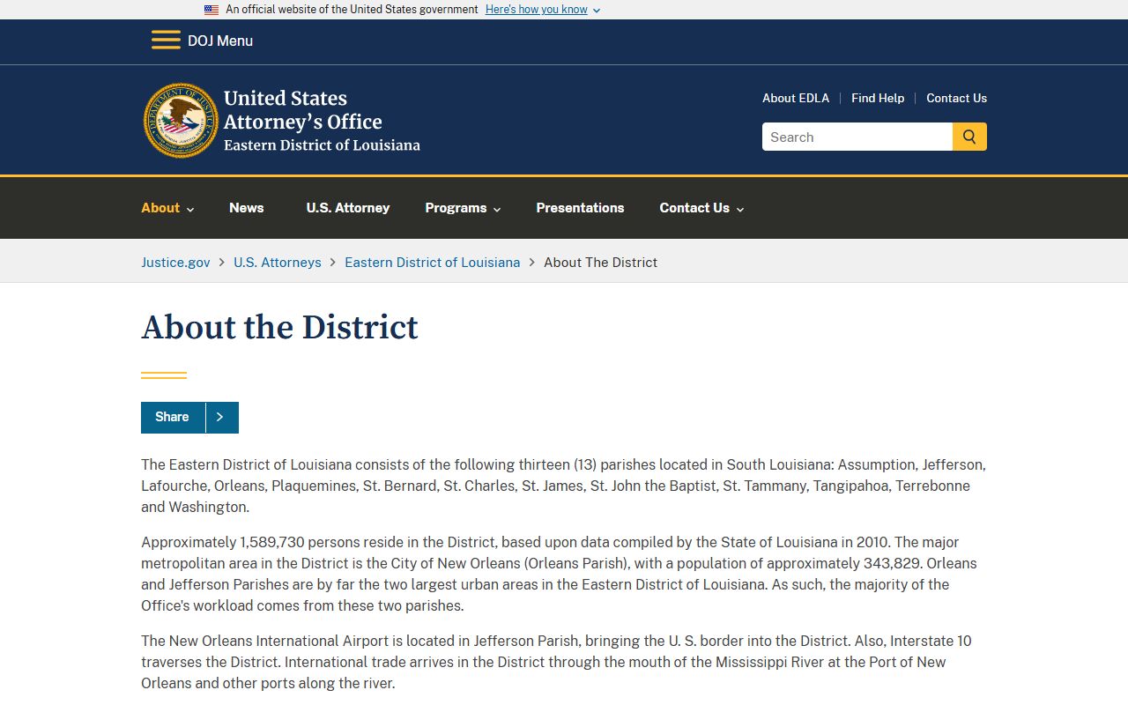This screenshot has width=1128, height=705.
Task: Open the Presentations menu item
Action: tap(580, 208)
